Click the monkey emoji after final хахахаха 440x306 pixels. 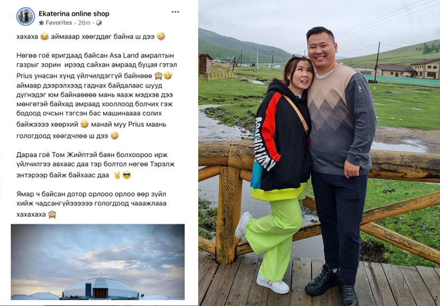coord(52,215)
